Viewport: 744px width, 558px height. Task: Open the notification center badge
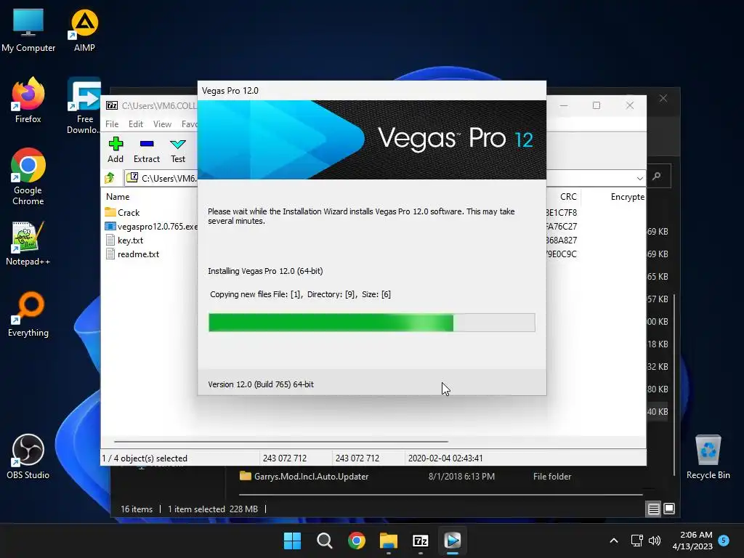point(724,540)
